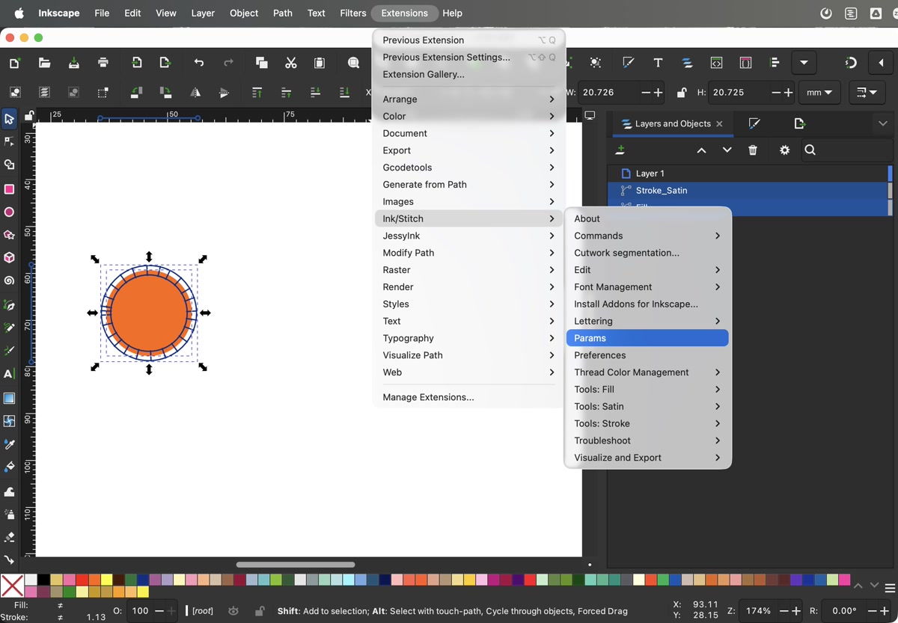Click the width W input field

[x=608, y=93]
